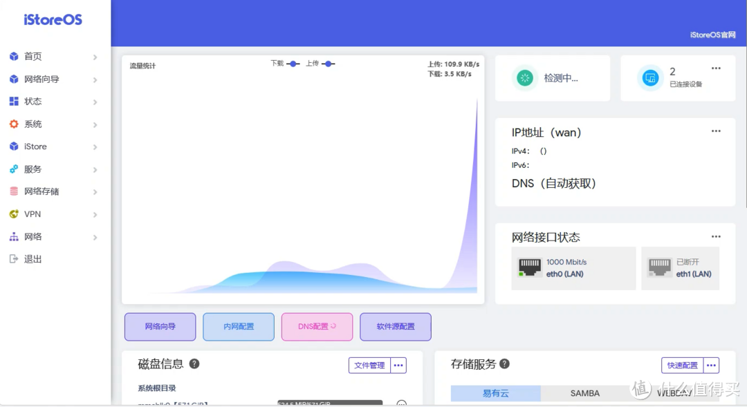Image resolution: width=747 pixels, height=407 pixels.
Task: Click the 内网配置 button
Action: click(x=239, y=327)
